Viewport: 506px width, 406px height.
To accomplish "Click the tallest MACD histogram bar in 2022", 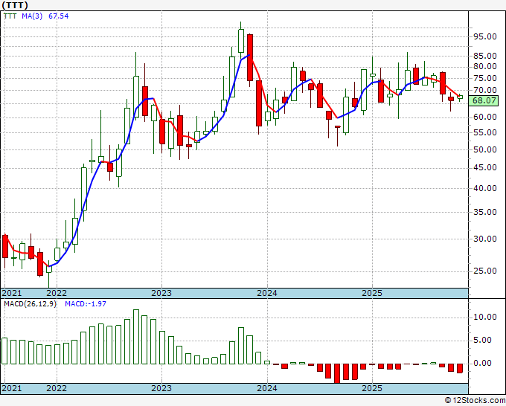I will pos(136,336).
